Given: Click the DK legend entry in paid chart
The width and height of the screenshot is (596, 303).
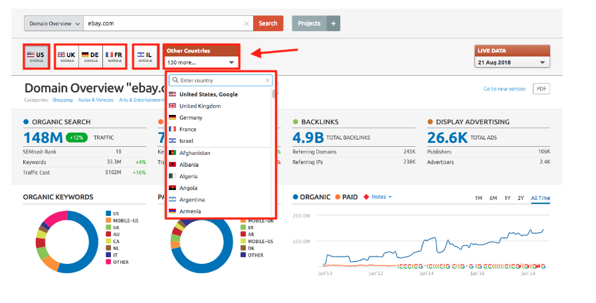Looking at the screenshot, I should coord(247,248).
